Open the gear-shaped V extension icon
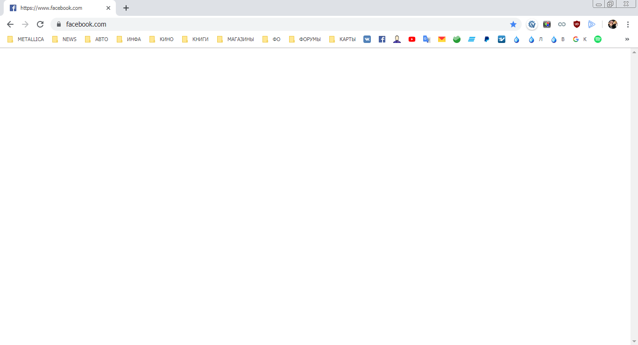The image size is (638, 345). coord(532,24)
